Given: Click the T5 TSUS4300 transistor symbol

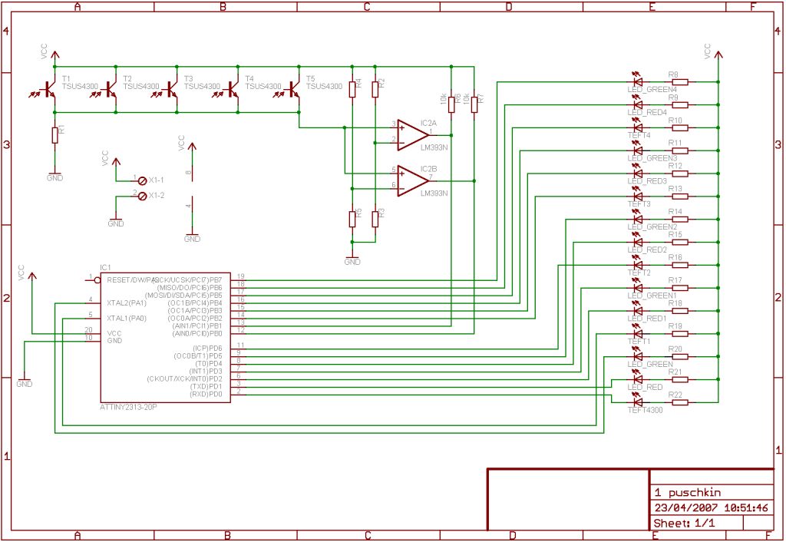Looking at the screenshot, I should [x=294, y=90].
